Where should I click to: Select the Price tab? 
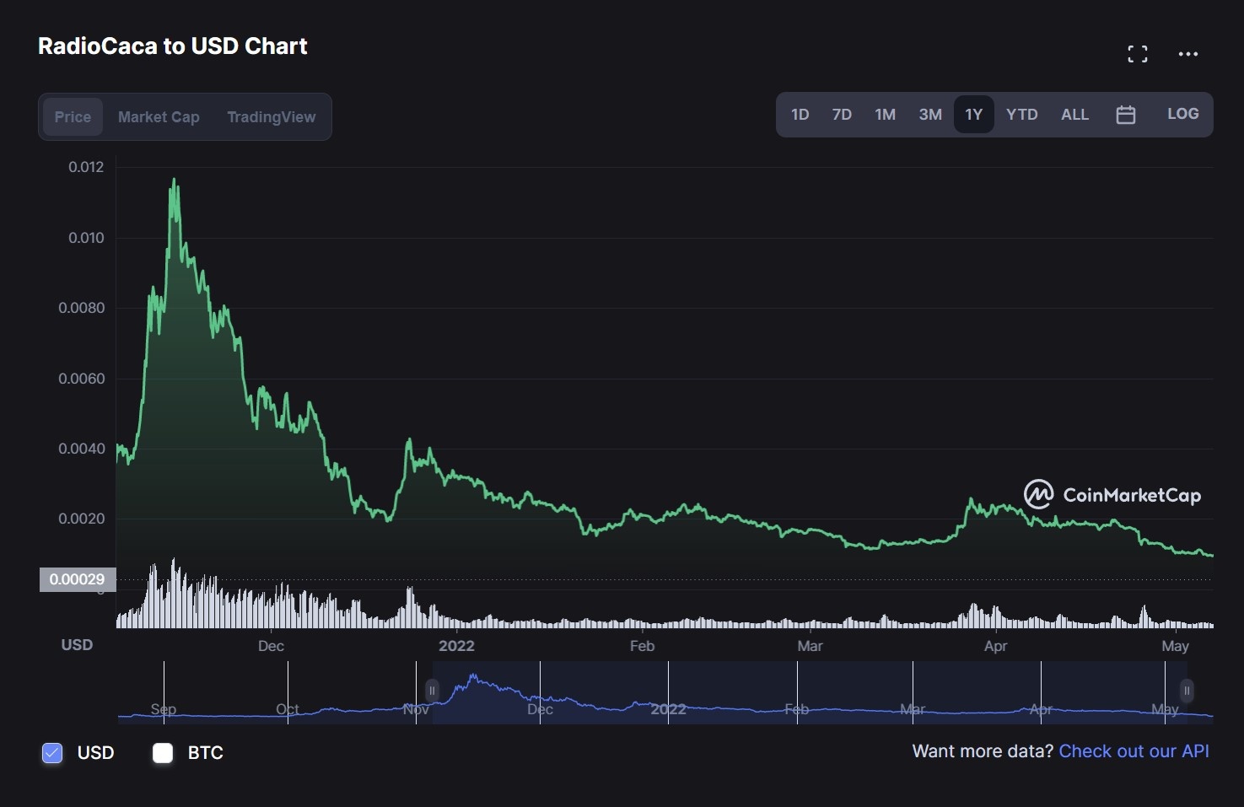pos(73,117)
